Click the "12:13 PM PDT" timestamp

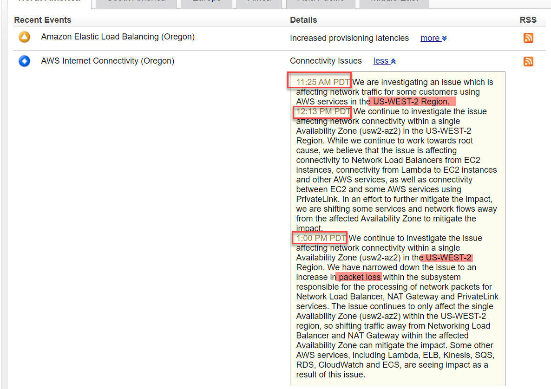click(323, 112)
